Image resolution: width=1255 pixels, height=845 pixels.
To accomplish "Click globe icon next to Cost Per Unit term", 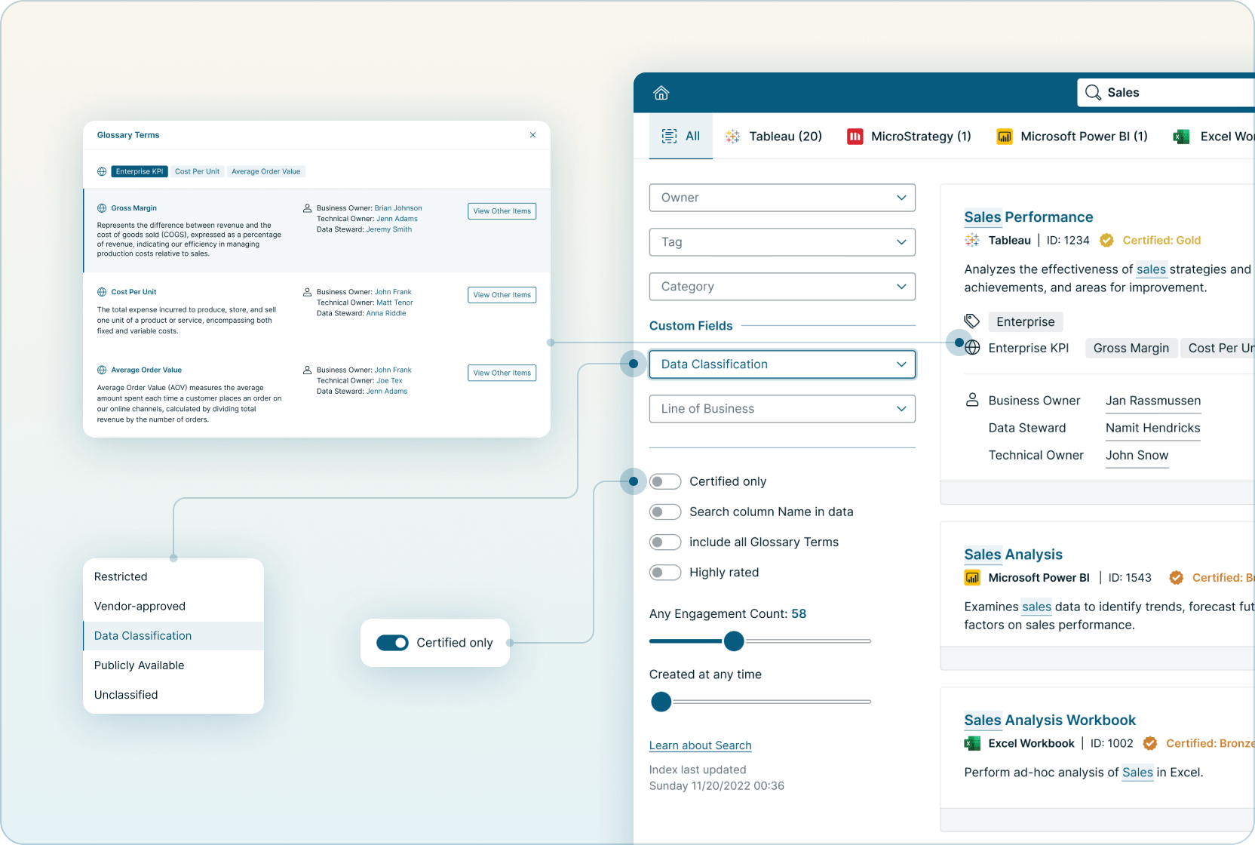I will [102, 292].
